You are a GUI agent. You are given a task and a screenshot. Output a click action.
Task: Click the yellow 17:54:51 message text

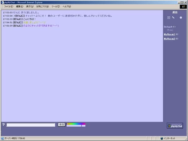[x=34, y=23]
